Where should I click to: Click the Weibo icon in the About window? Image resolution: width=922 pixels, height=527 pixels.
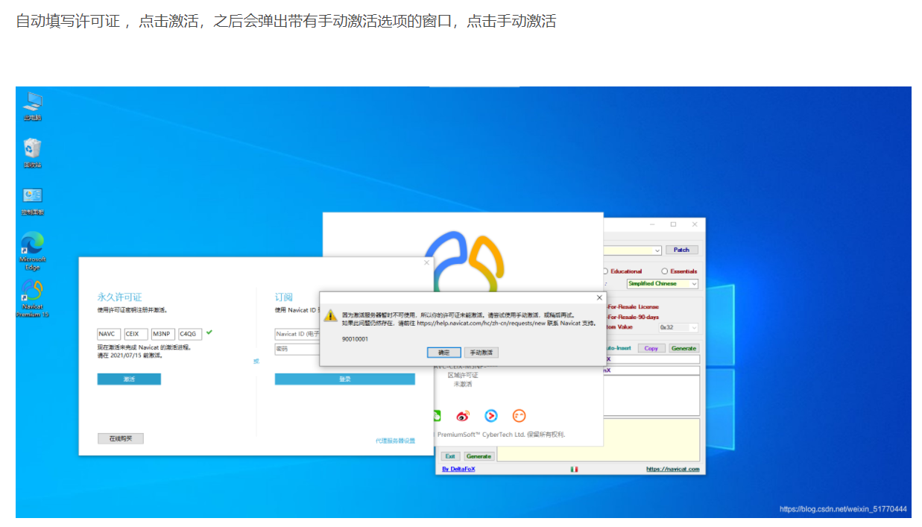coord(463,415)
